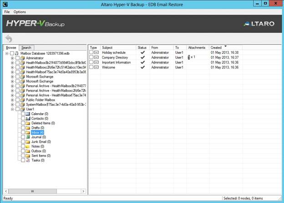Sort emails by From column header
This screenshot has height=203, width=284.
click(162, 47)
